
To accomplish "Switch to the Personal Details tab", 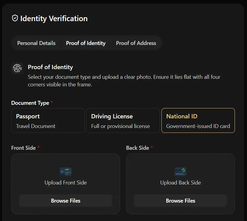I will (x=36, y=43).
